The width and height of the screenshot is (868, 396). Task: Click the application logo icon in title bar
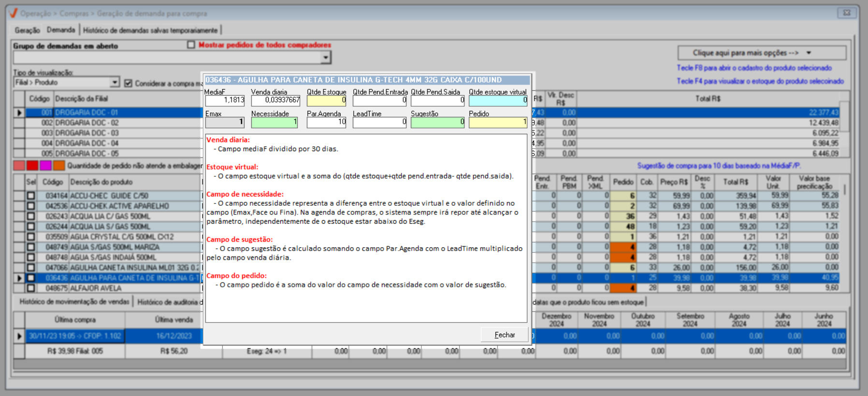tap(13, 13)
